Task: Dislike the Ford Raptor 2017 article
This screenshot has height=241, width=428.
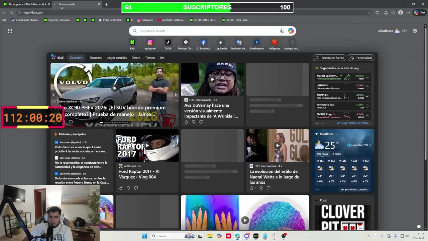Action: 128,188
